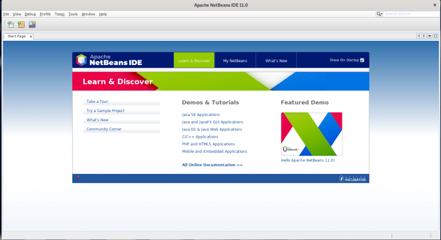This screenshot has width=441, height=240.
Task: Open the Window menu
Action: pos(88,14)
